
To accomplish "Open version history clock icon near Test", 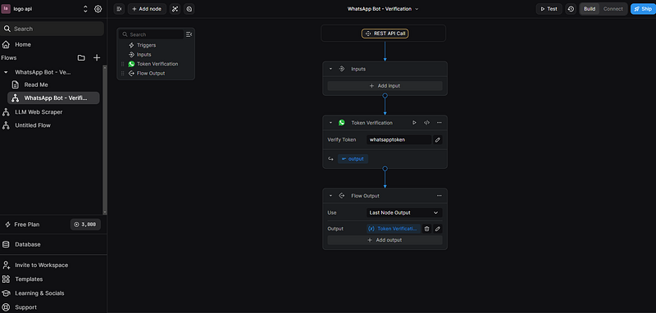I will (x=571, y=9).
